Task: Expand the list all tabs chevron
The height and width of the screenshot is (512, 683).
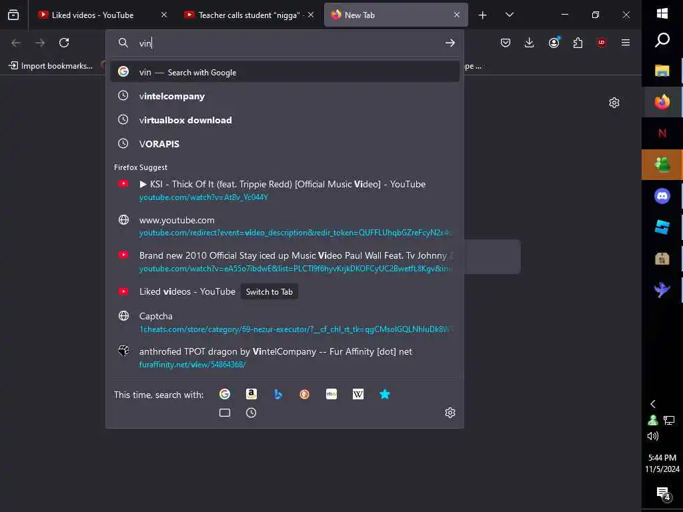Action: click(x=509, y=15)
